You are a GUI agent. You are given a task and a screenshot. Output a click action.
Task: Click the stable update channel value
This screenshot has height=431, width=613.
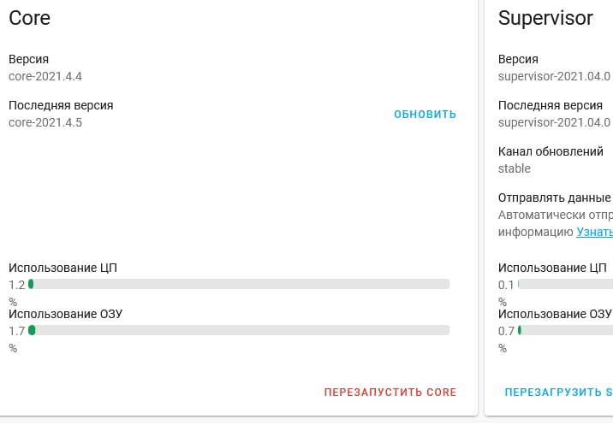(x=514, y=168)
